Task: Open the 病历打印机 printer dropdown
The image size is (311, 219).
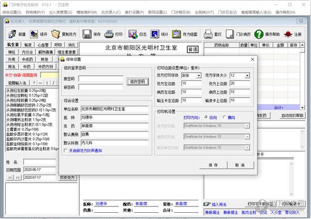Action: point(247,137)
